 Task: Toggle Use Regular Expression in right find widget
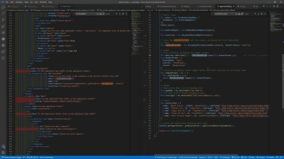tap(242, 14)
